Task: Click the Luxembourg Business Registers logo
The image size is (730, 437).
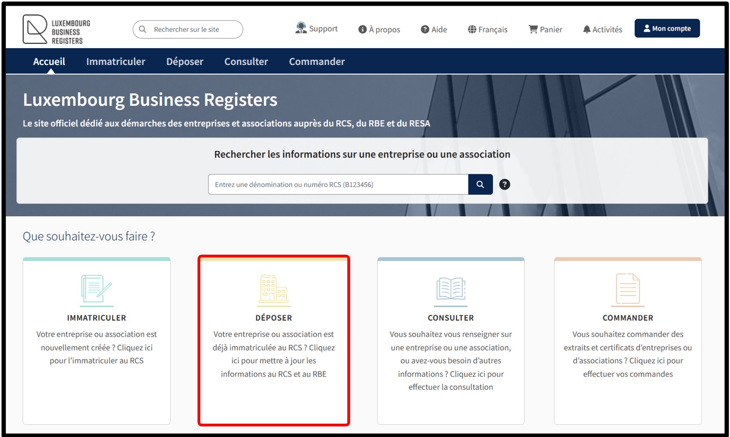Action: [x=56, y=30]
